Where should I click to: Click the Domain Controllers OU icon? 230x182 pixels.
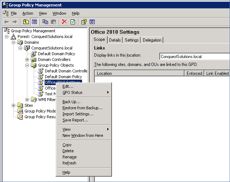[34, 59]
